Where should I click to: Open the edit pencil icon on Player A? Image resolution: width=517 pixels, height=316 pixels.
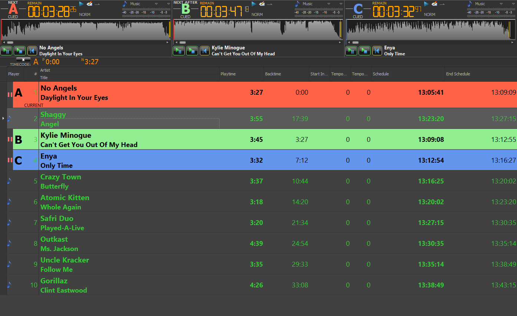point(89,4)
